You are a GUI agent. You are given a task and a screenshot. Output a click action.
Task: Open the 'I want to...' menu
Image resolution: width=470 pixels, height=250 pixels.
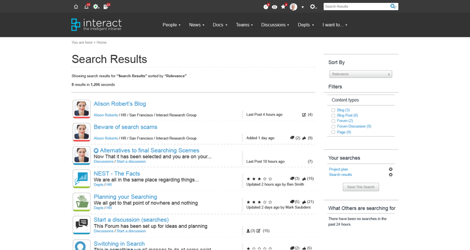point(335,25)
